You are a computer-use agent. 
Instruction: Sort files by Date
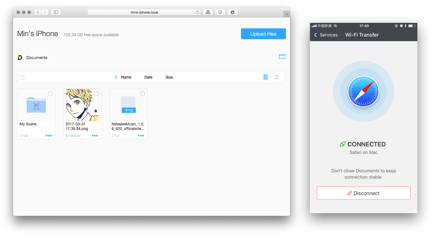(148, 77)
